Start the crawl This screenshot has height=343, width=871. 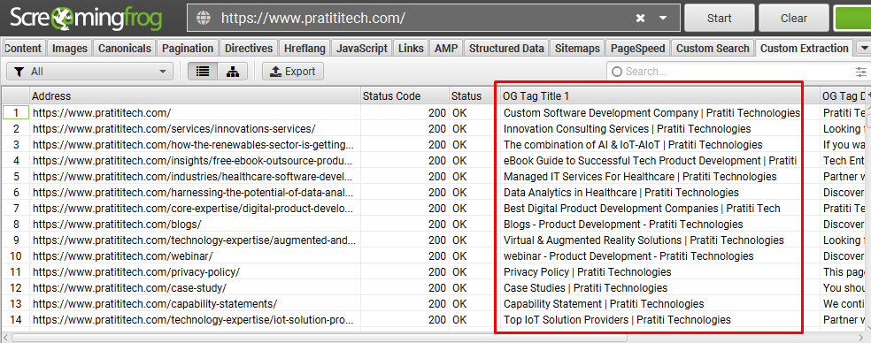click(x=720, y=19)
